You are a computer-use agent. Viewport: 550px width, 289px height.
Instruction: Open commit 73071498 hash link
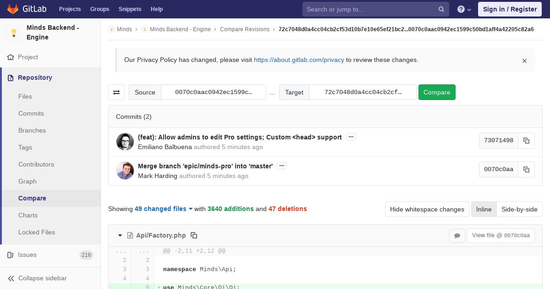(x=499, y=141)
